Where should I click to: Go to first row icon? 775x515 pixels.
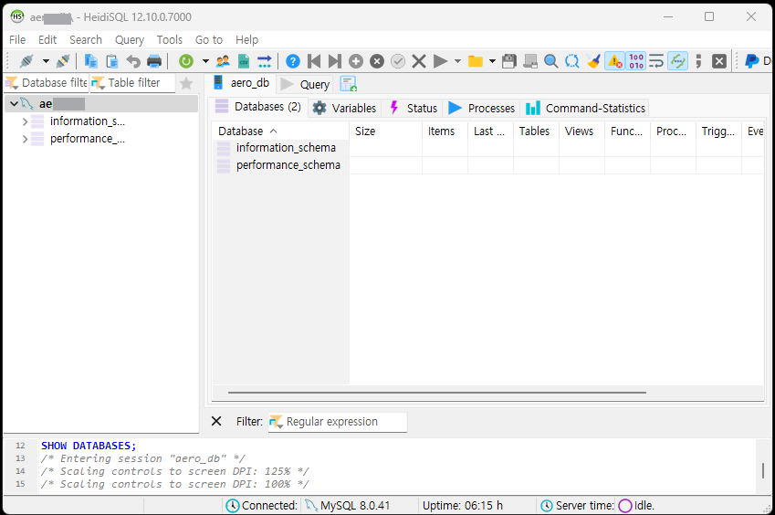click(x=314, y=61)
